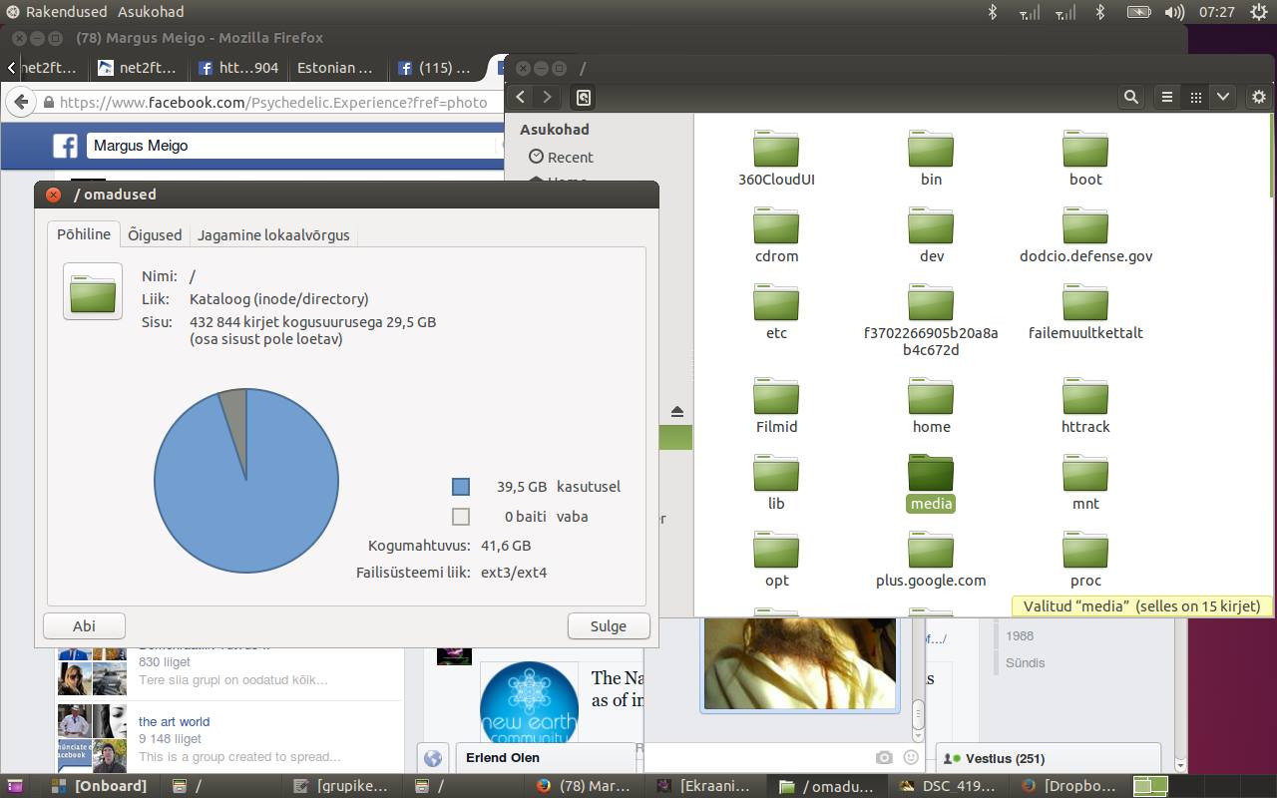The image size is (1277, 798).
Task: Click the root disk location button
Action: [x=584, y=97]
